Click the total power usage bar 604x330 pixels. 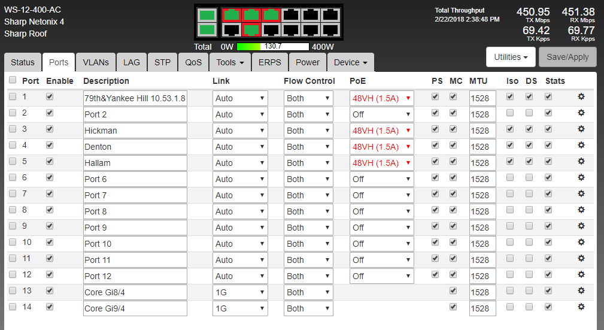(x=273, y=46)
